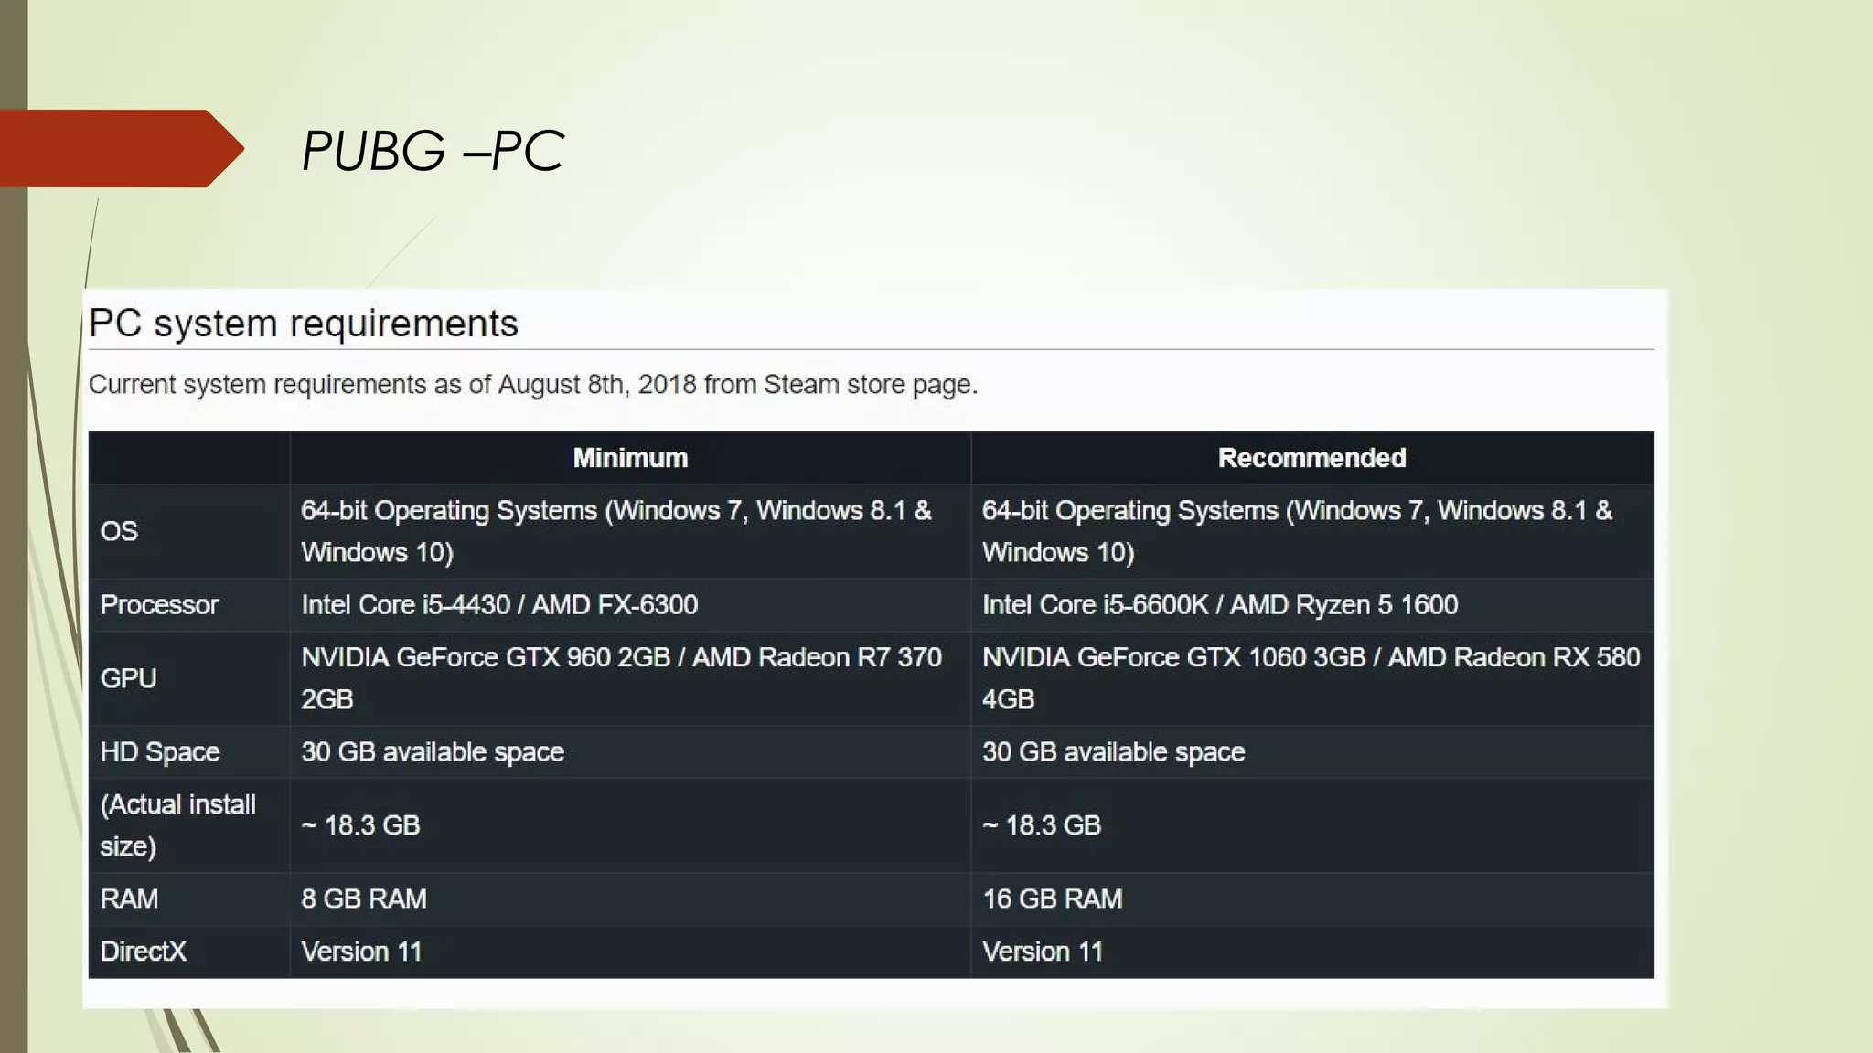Click the PC system requirements heading
Screen dimensions: 1873x1053
[x=303, y=324]
